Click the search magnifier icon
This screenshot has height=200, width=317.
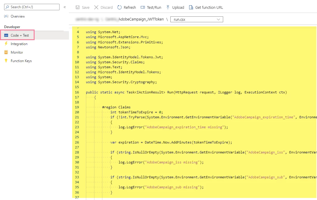(x=7, y=7)
